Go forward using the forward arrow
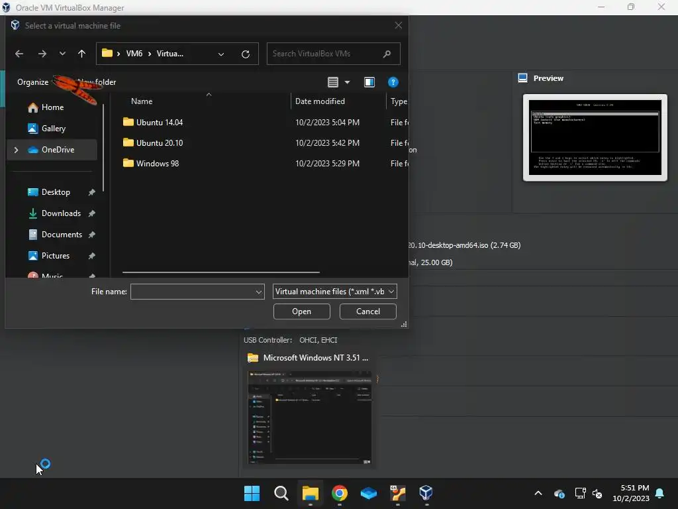The height and width of the screenshot is (509, 678). pyautogui.click(x=42, y=54)
